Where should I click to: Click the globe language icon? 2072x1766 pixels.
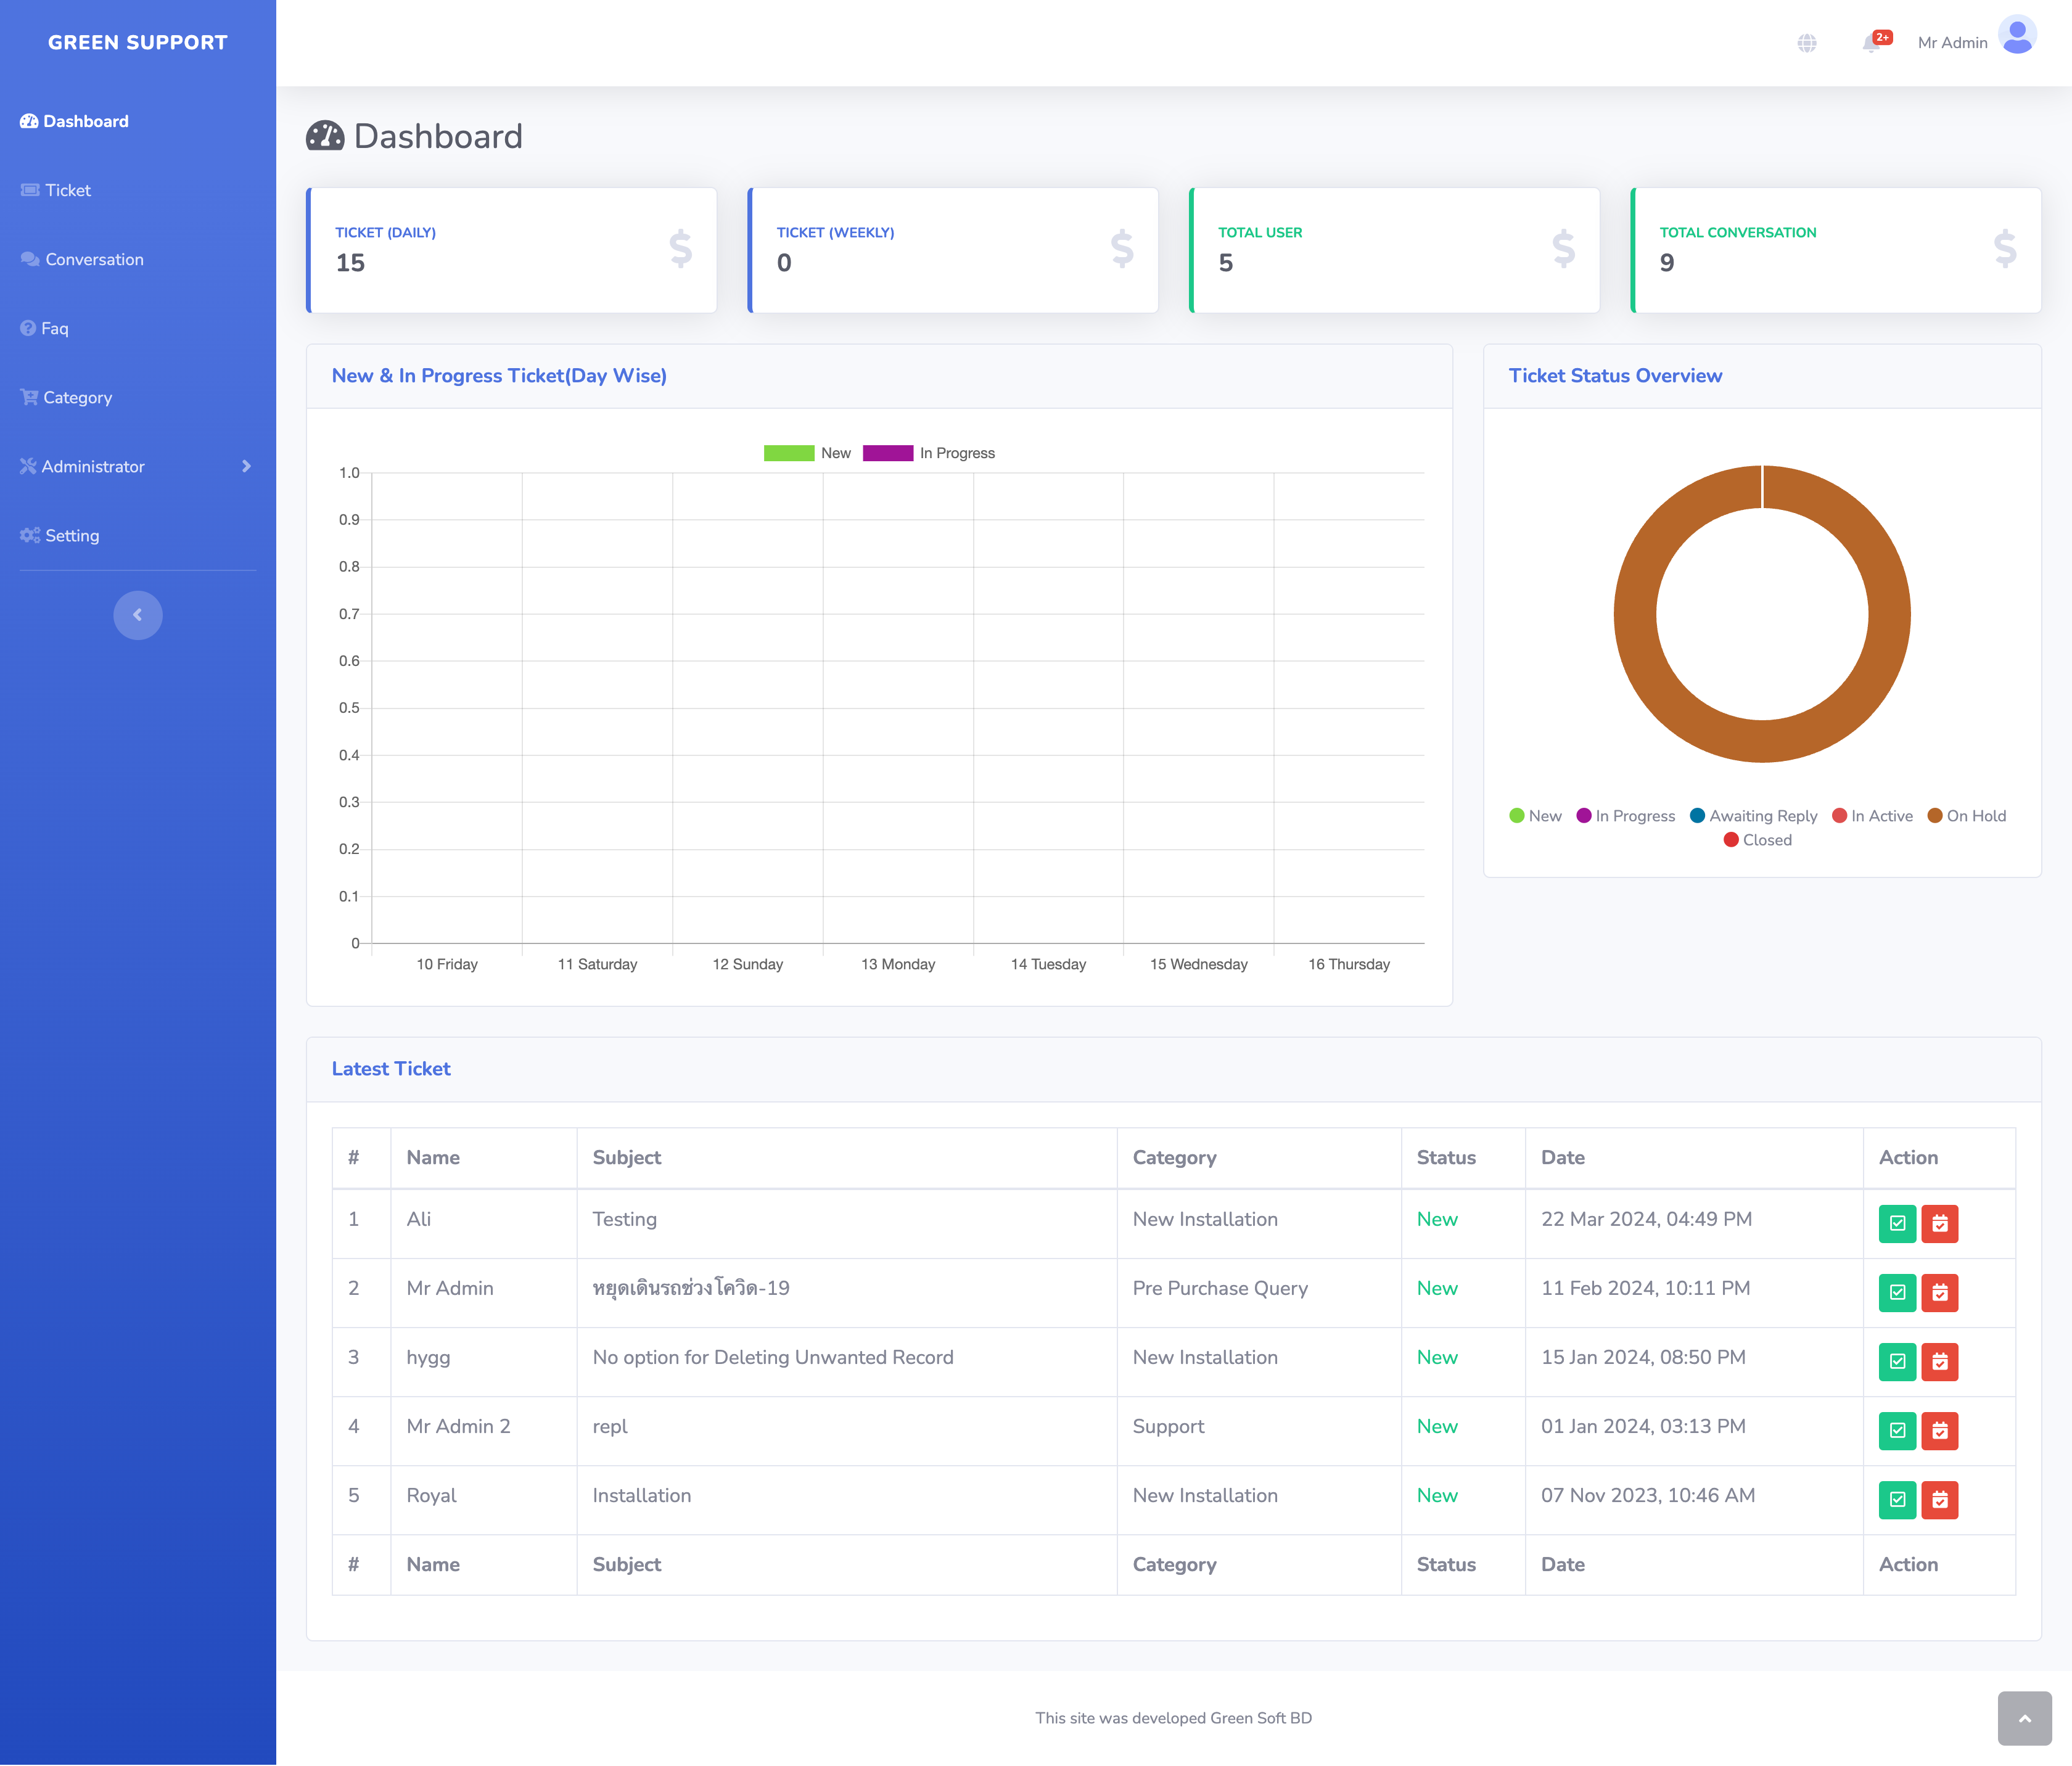point(1806,43)
